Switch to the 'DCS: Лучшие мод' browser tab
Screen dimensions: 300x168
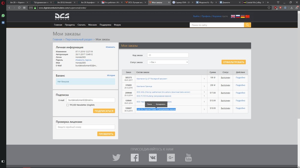136,2
